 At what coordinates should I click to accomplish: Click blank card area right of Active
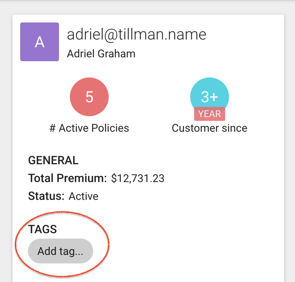coord(194,196)
